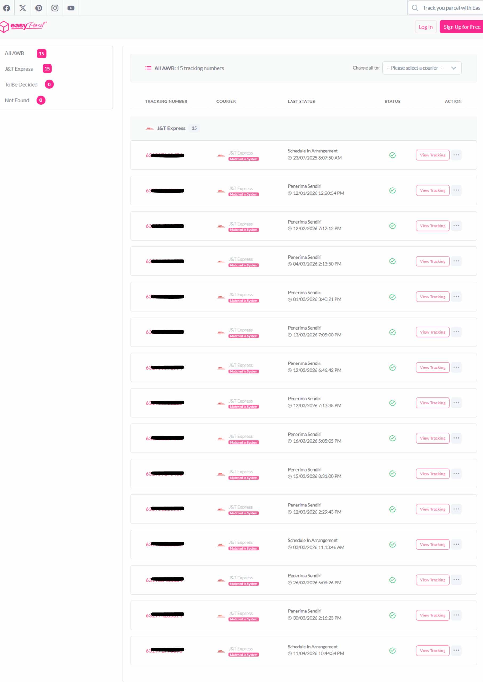Open the Pinterest social icon
The height and width of the screenshot is (682, 483).
coord(39,8)
